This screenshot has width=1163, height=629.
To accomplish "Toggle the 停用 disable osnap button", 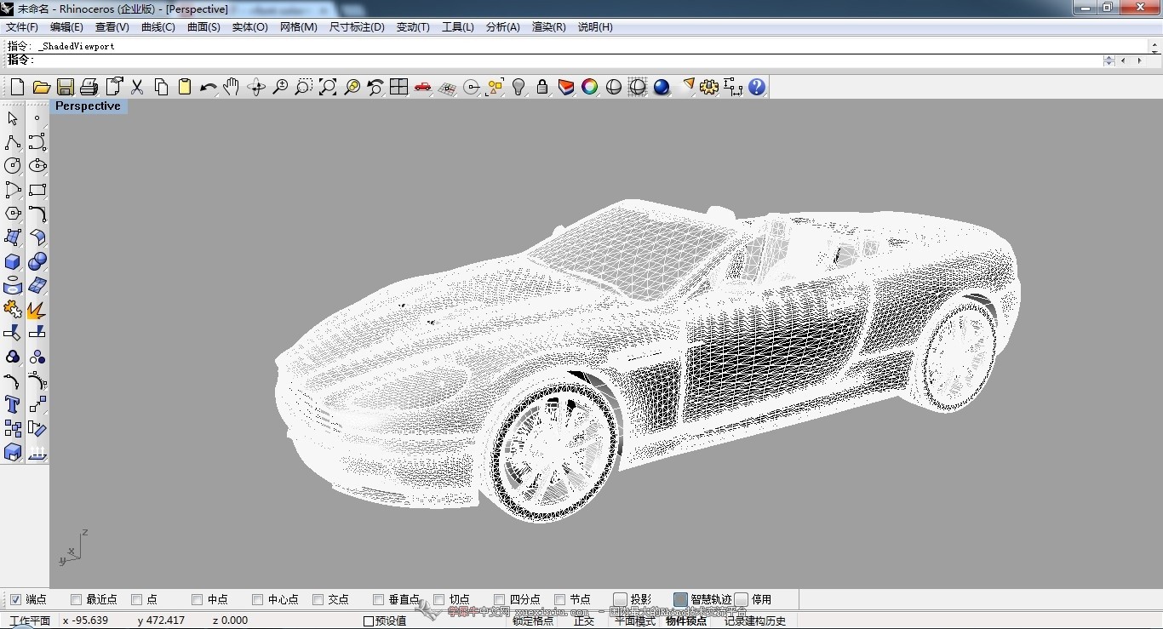I will click(742, 599).
